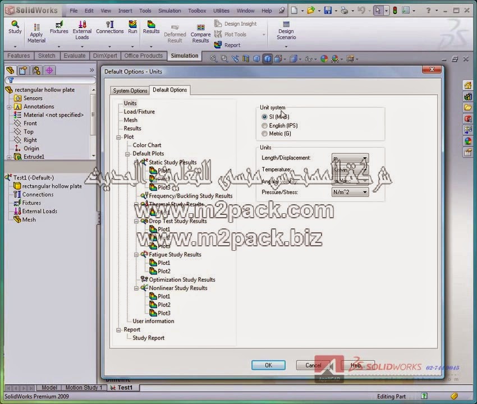Select SI (MKS) unit system
Viewport: 477px width, 404px height.
click(x=264, y=117)
